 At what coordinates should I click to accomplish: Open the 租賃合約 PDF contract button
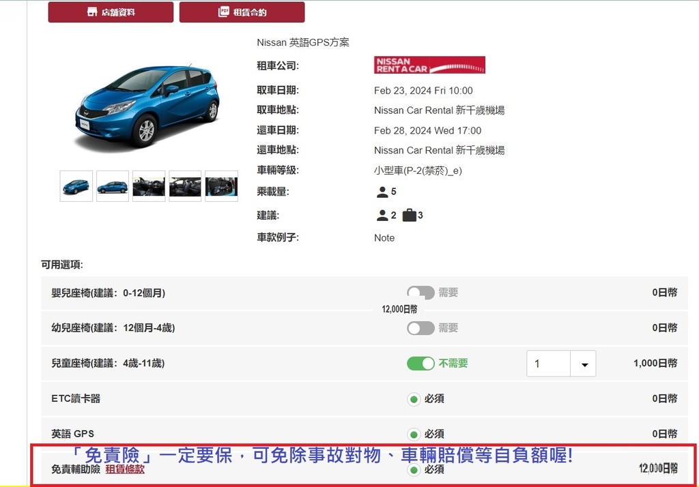tap(242, 12)
